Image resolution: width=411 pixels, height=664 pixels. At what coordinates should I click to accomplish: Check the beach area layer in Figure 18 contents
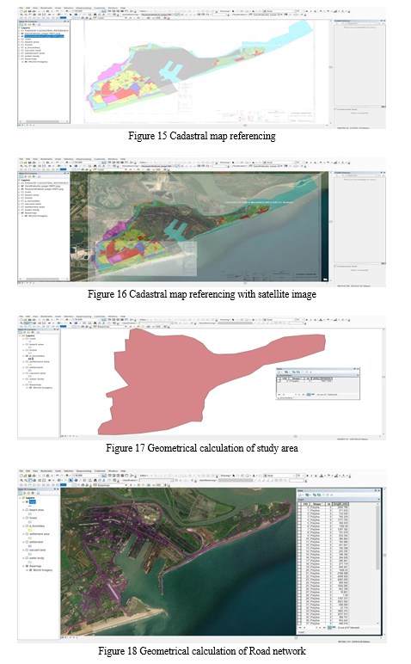[27, 510]
